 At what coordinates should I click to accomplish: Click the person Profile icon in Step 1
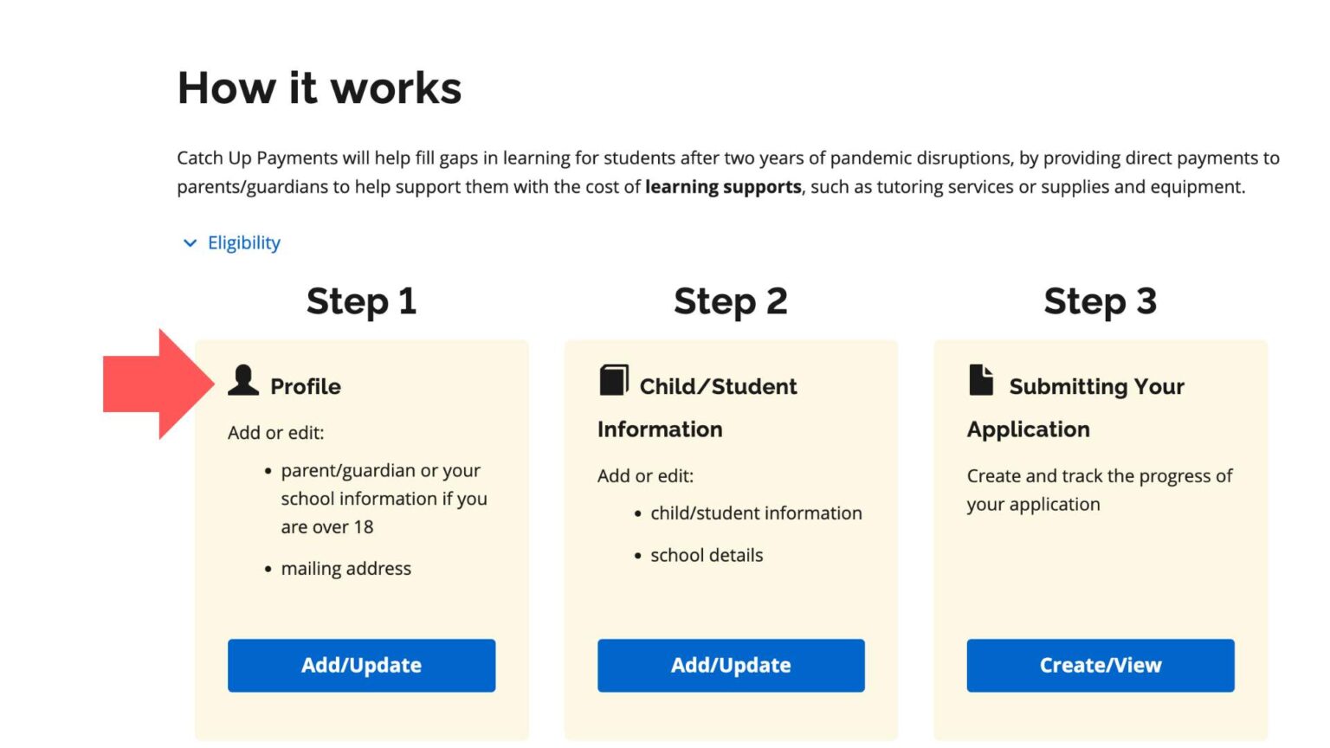point(242,381)
